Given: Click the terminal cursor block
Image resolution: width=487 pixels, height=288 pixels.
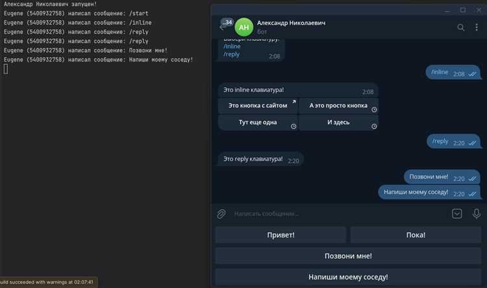Looking at the screenshot, I should pyautogui.click(x=6, y=69).
